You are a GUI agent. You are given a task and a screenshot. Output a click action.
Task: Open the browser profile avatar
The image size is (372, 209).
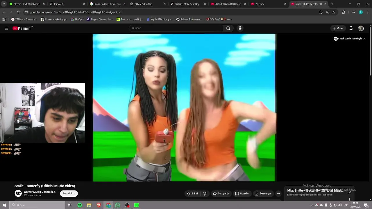pyautogui.click(x=361, y=12)
